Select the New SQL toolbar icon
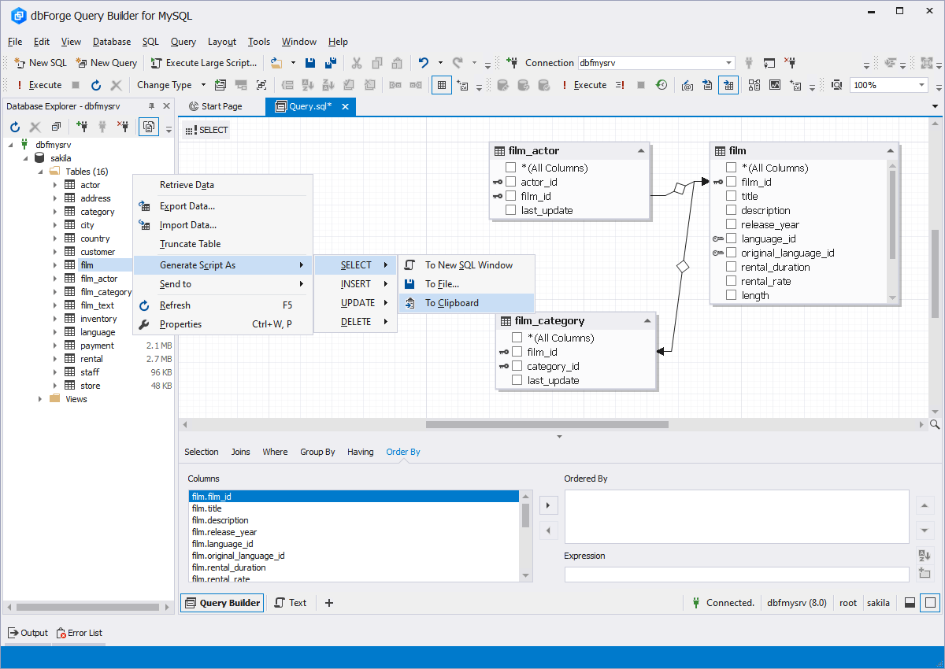 click(19, 62)
